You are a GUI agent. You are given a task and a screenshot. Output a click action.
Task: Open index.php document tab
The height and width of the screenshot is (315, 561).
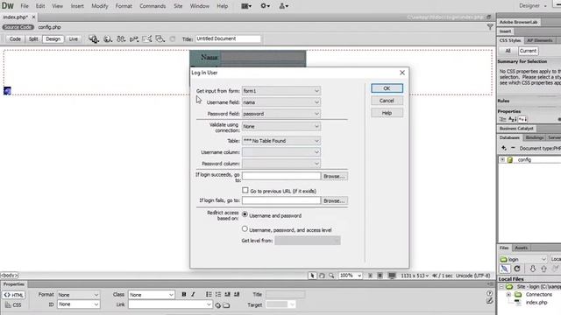click(x=16, y=17)
